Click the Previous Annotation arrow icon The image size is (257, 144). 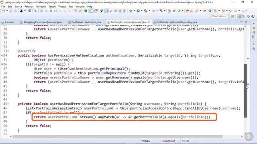pyautogui.click(x=223, y=11)
